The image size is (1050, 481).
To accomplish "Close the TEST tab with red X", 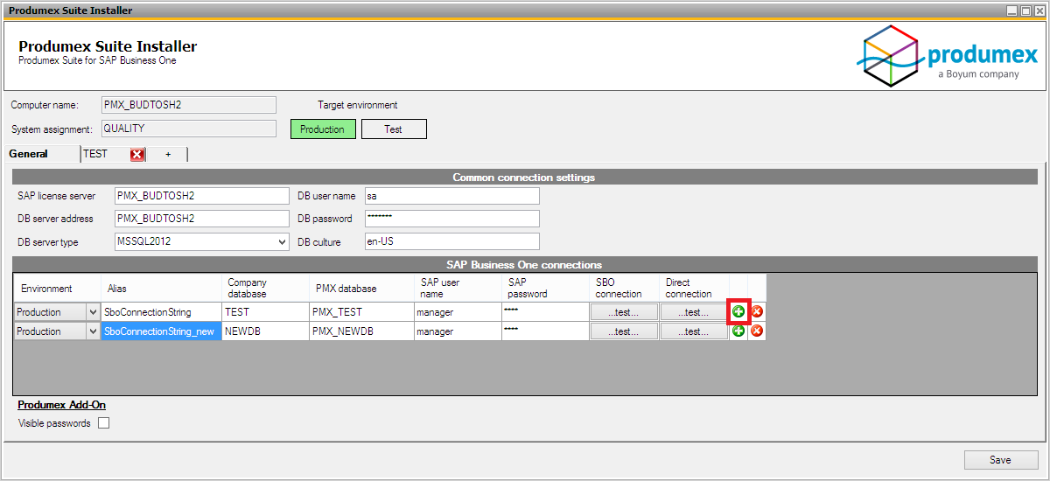I will (137, 155).
